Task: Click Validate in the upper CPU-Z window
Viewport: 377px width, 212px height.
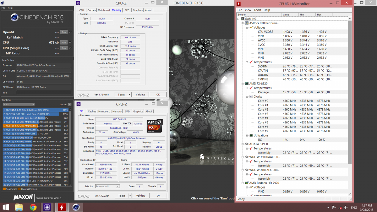Action: pos(140,95)
